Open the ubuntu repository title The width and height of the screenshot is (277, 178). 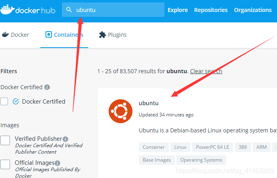tap(148, 103)
